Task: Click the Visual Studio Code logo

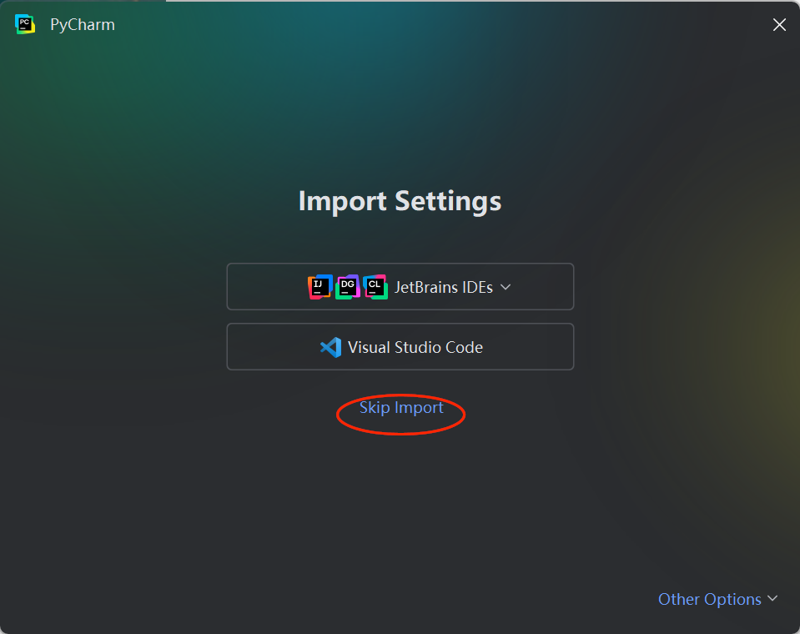Action: (330, 347)
